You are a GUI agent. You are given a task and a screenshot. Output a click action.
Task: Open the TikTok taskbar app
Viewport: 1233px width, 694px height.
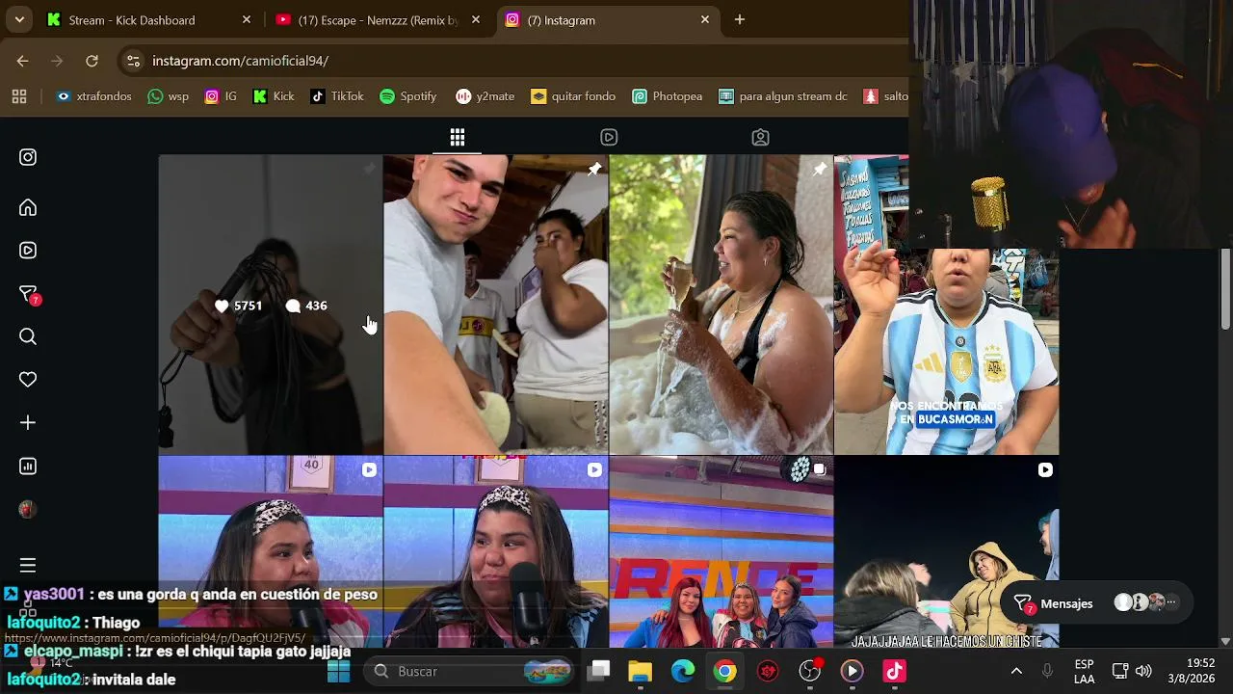[895, 671]
